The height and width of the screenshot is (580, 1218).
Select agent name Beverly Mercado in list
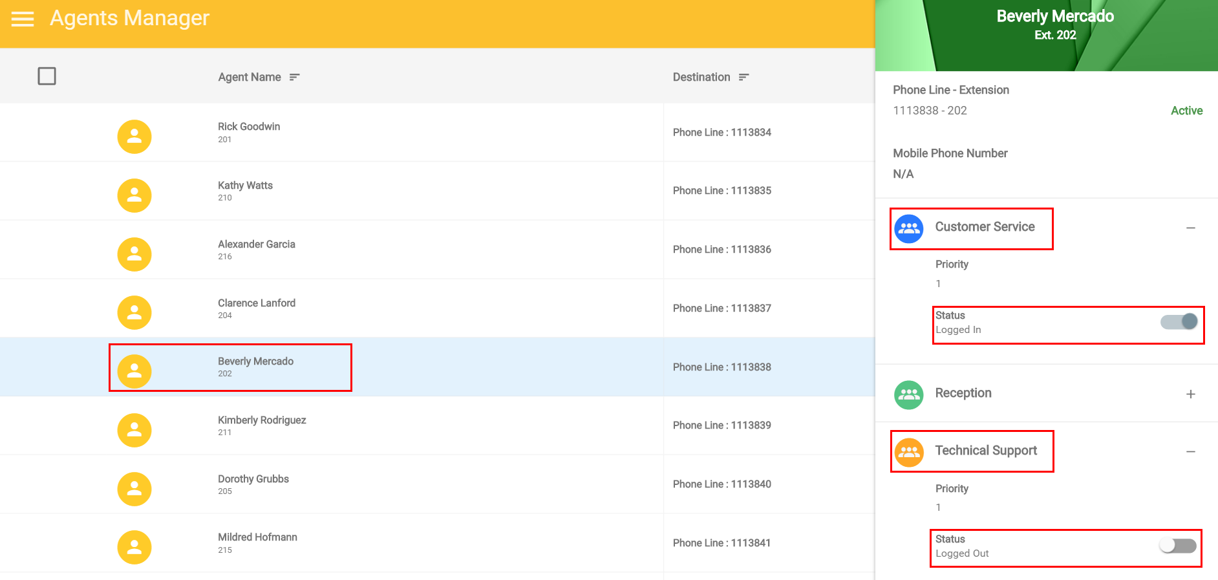(255, 361)
